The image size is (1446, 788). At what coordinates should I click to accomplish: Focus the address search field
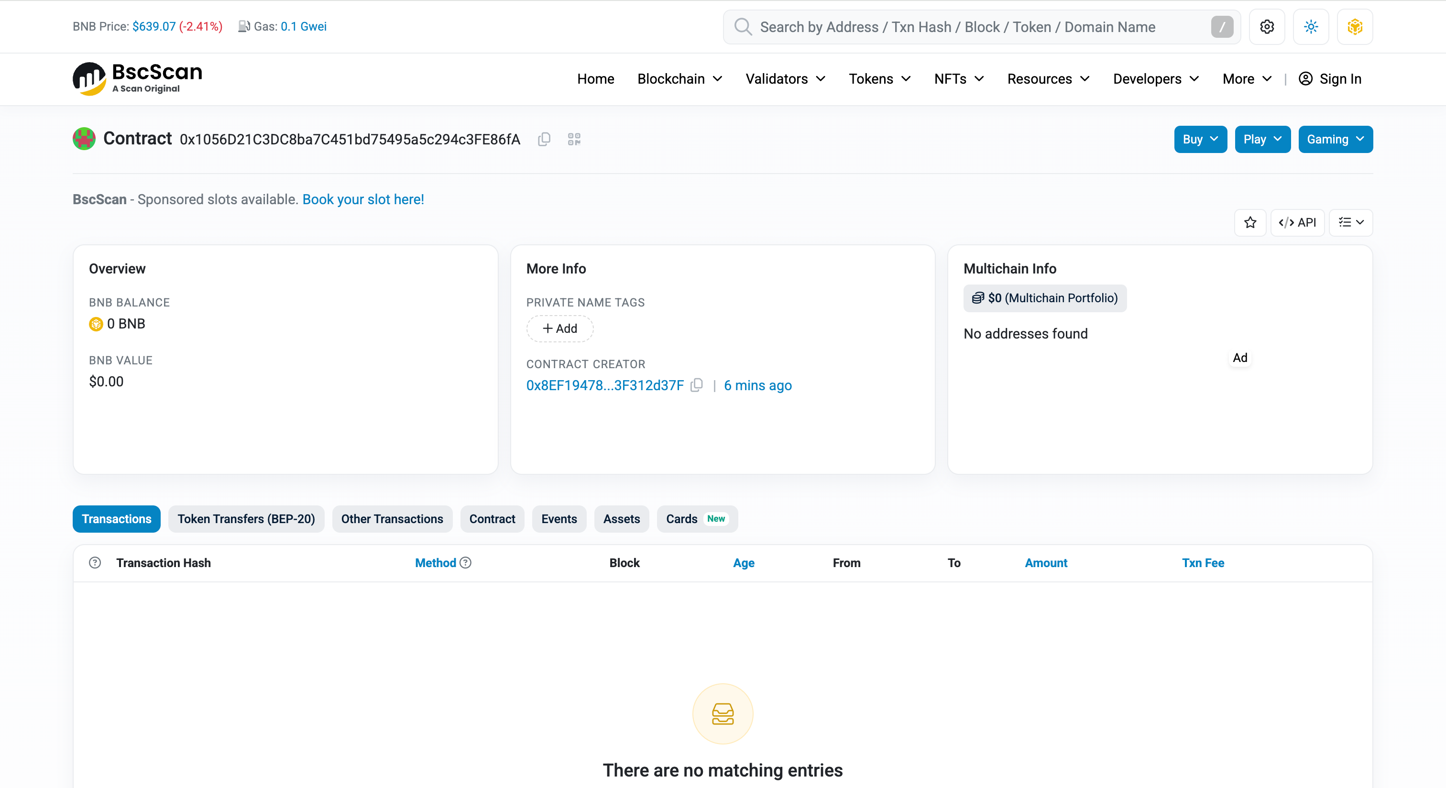(x=981, y=27)
